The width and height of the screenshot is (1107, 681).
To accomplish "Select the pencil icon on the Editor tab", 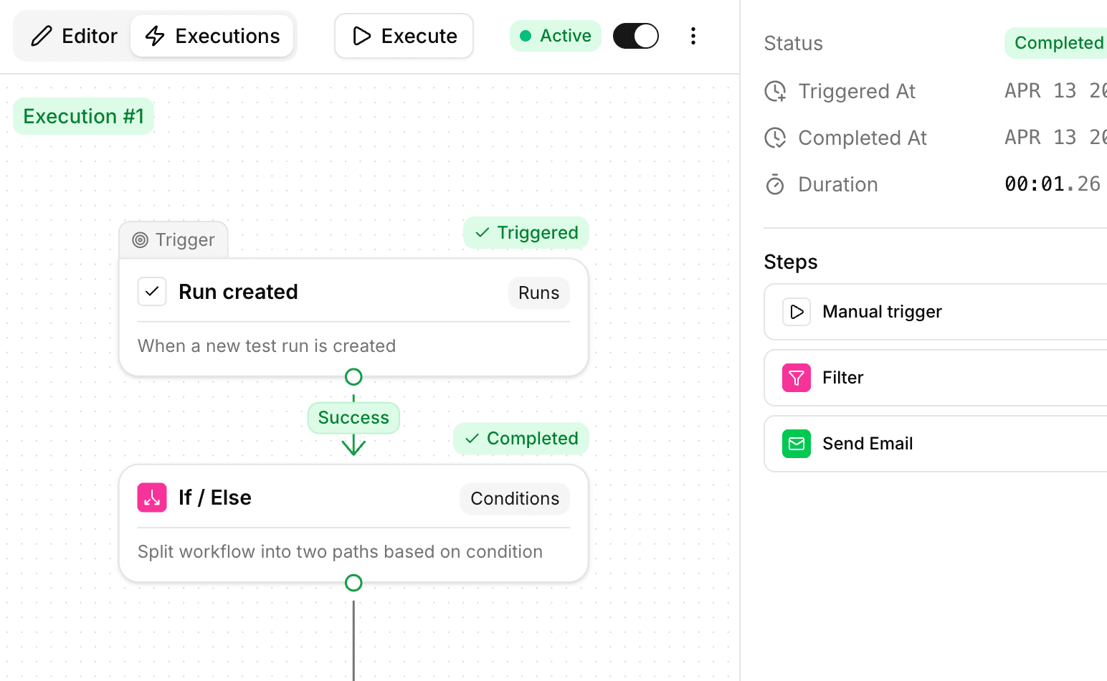I will pos(42,36).
